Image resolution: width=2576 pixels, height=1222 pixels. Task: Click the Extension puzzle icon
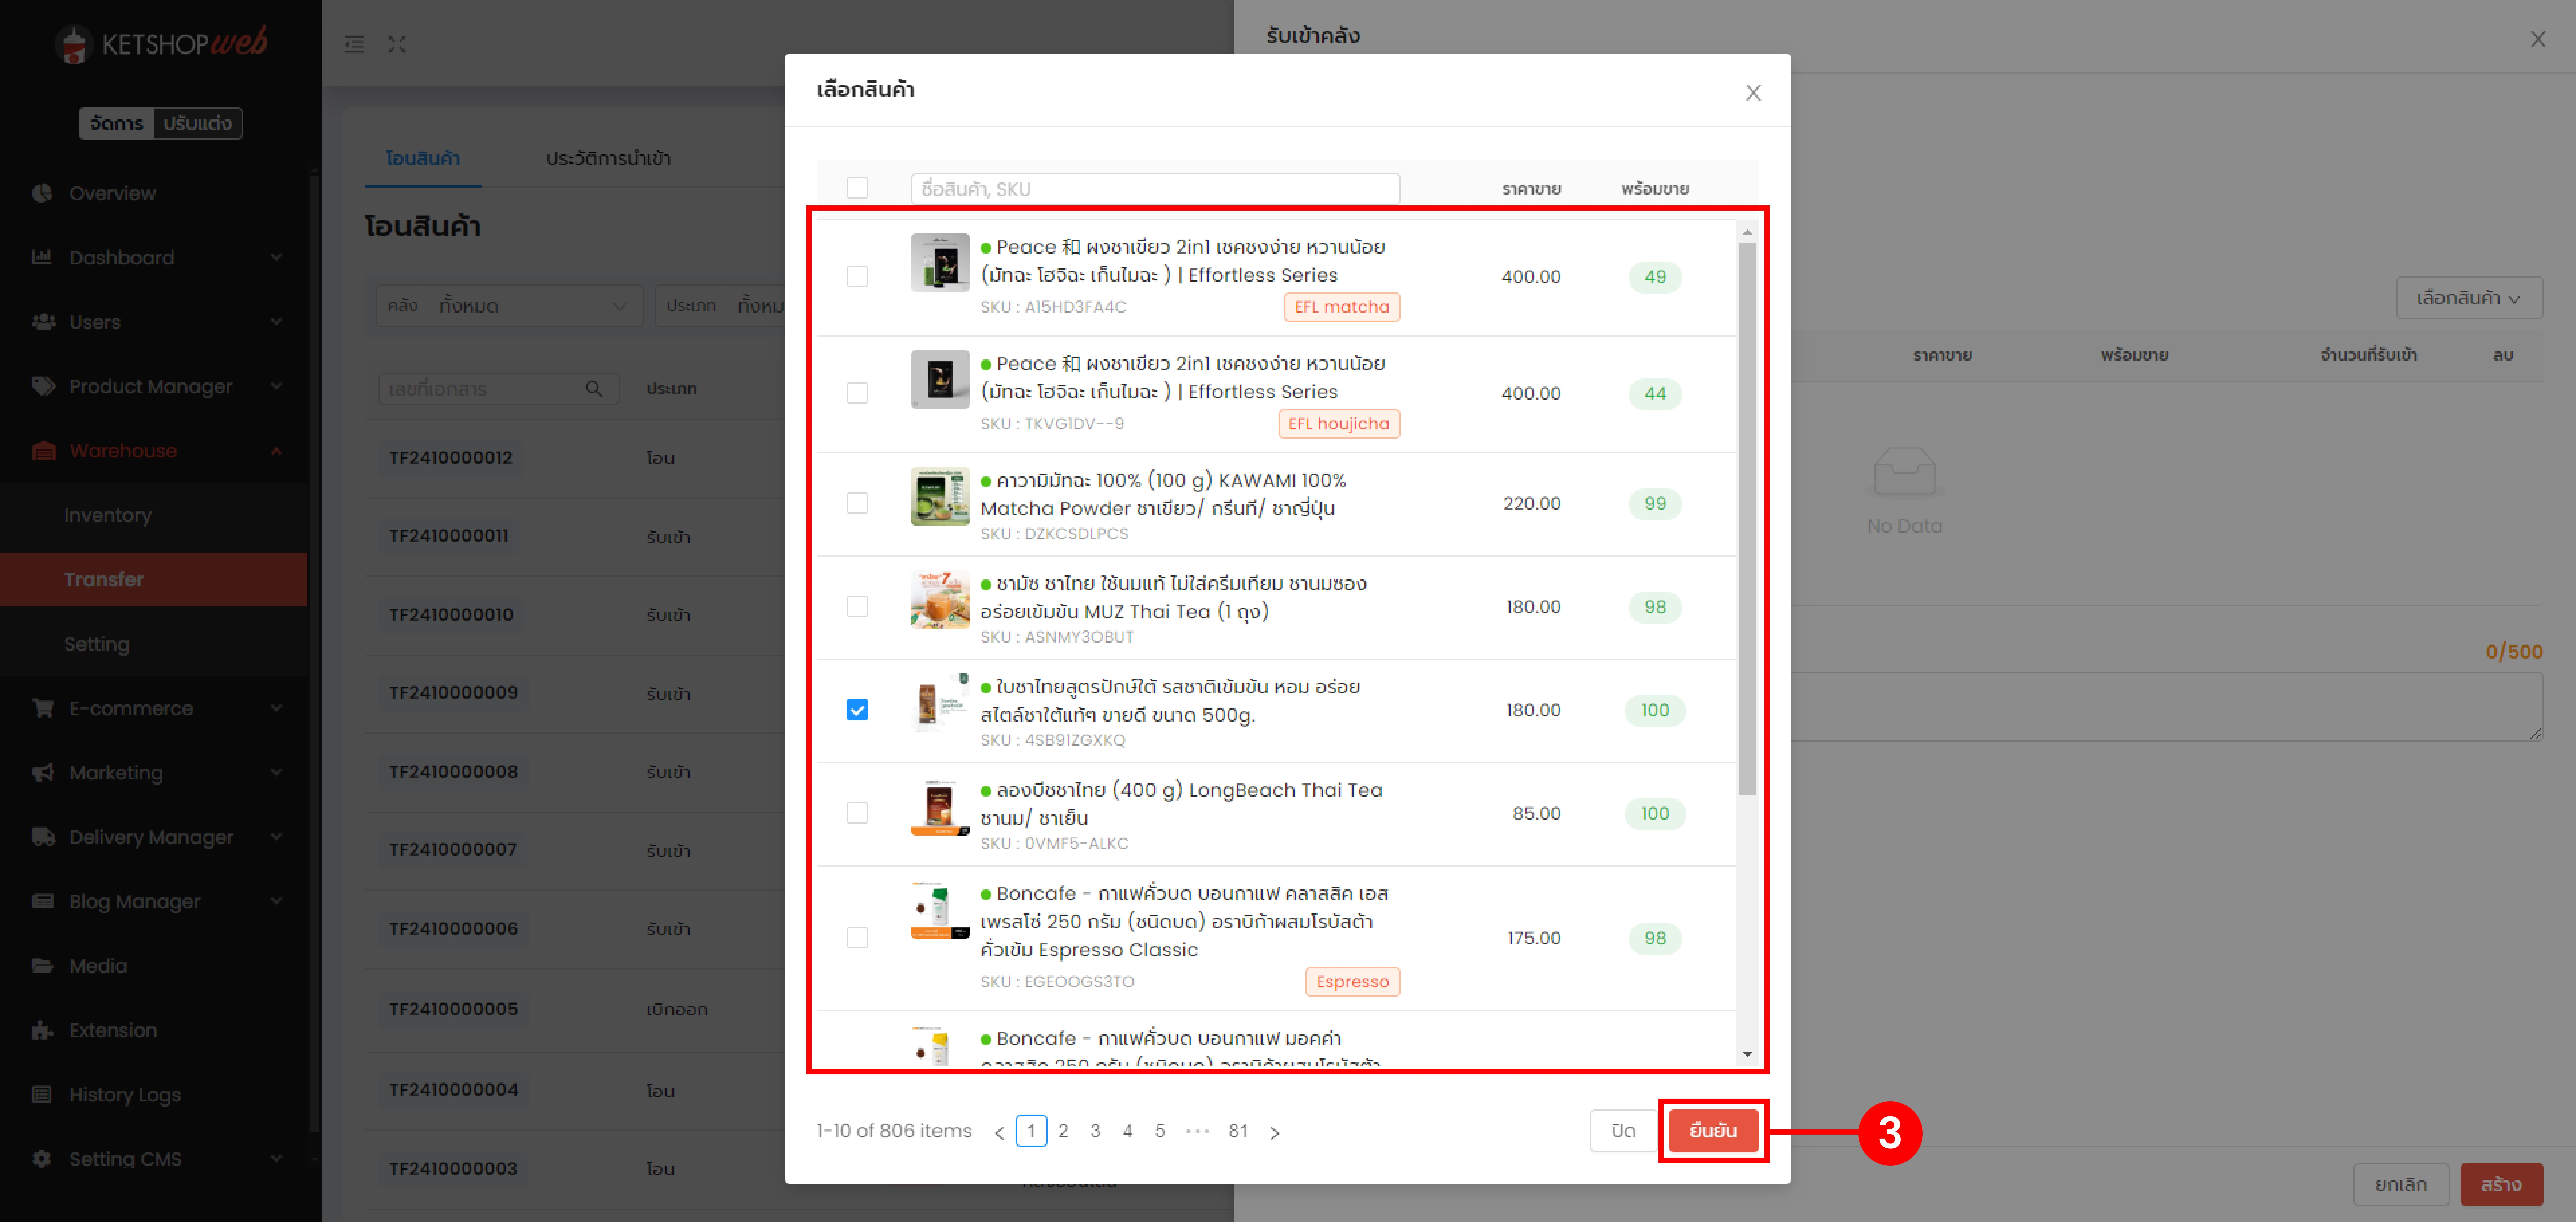43,1030
